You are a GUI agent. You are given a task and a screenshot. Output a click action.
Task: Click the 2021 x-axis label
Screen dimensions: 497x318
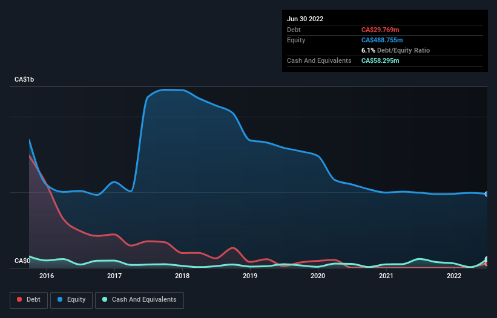pos(386,276)
